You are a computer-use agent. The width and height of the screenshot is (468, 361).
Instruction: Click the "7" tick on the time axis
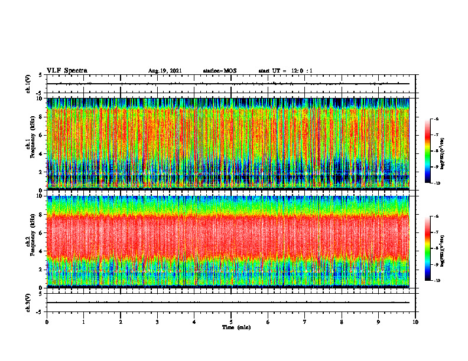305,322
